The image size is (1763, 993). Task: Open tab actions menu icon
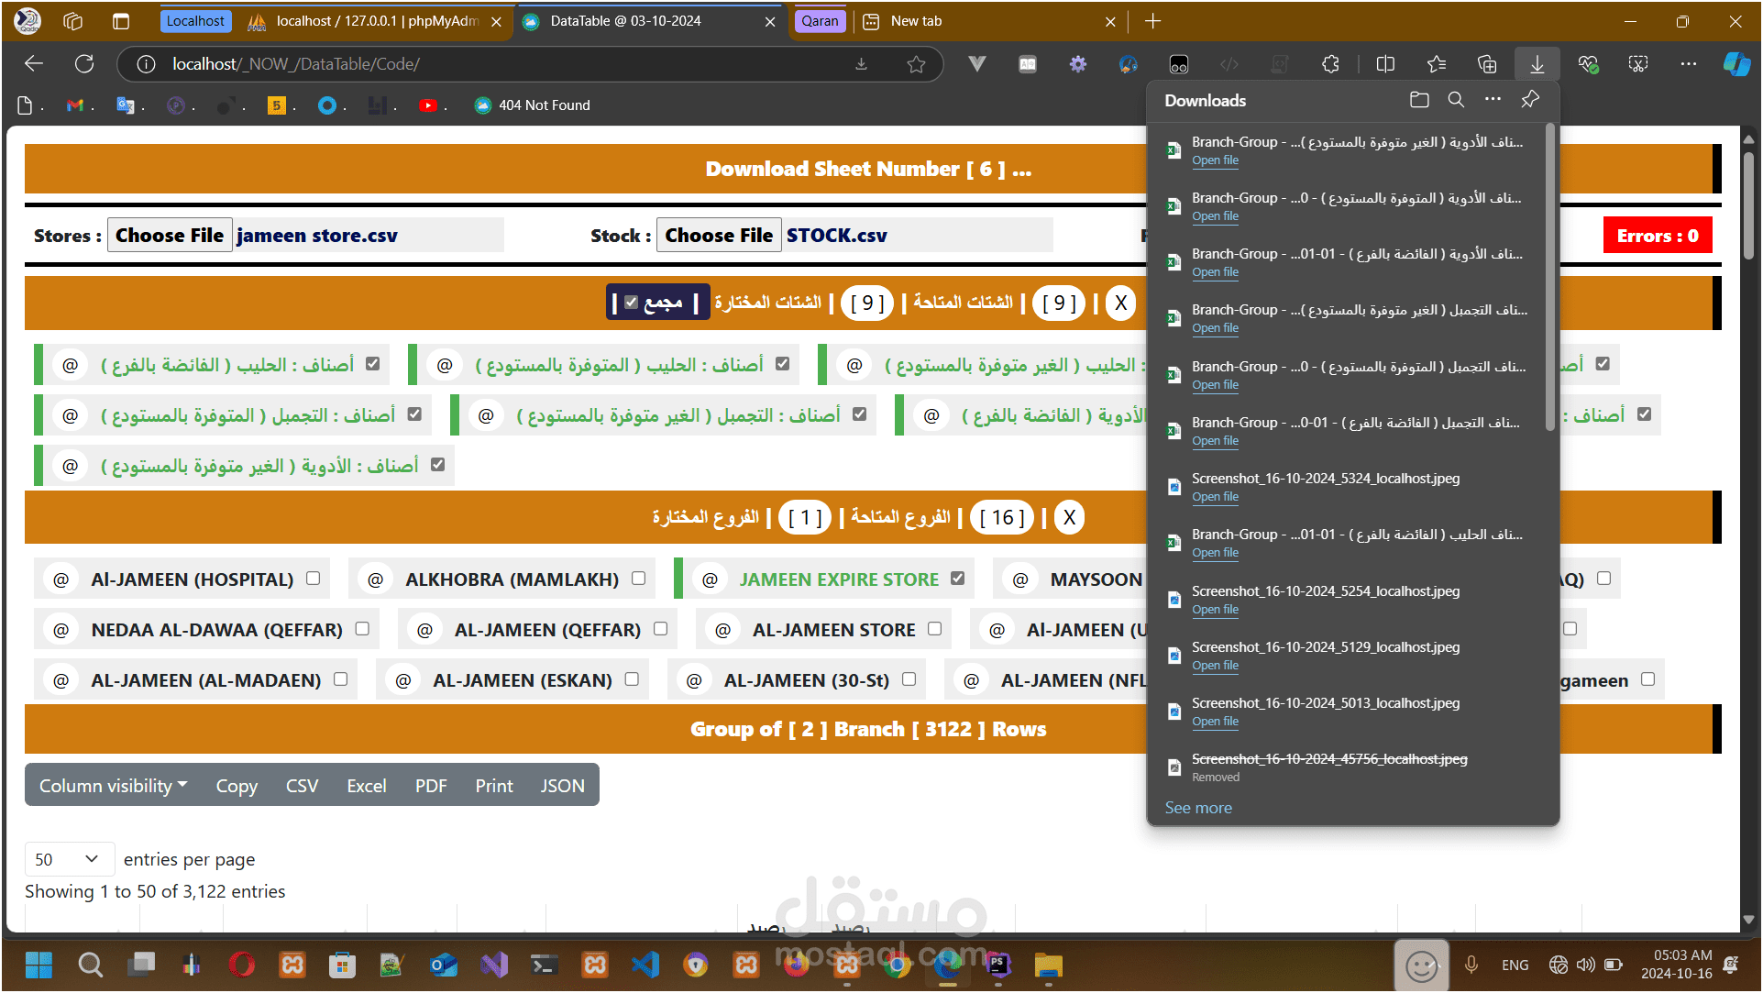tap(120, 21)
